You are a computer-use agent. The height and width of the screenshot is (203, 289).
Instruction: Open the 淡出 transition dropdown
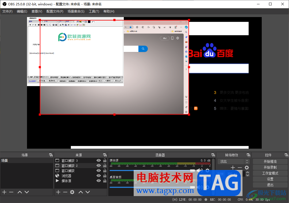[x=233, y=161]
